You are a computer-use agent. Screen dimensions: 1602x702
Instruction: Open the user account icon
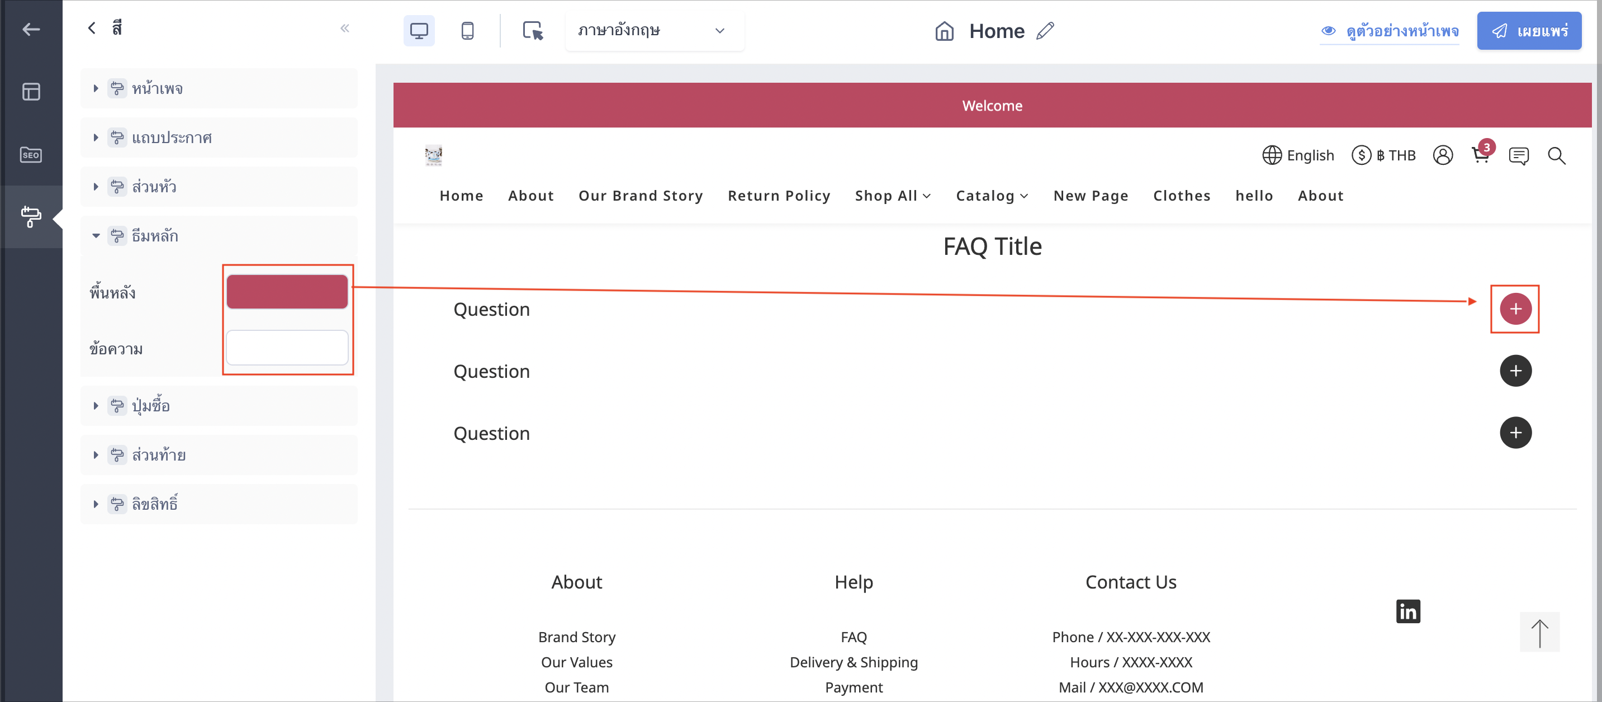[x=1443, y=155]
